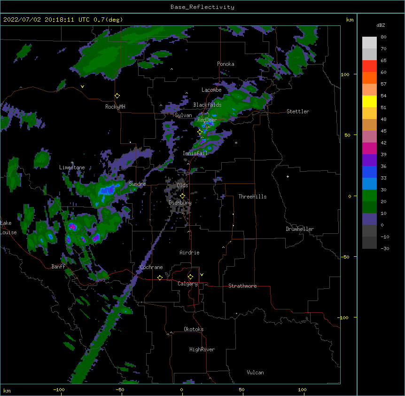The image size is (405, 396).
Task: Click the Sylvan label on the map
Action: (183, 115)
